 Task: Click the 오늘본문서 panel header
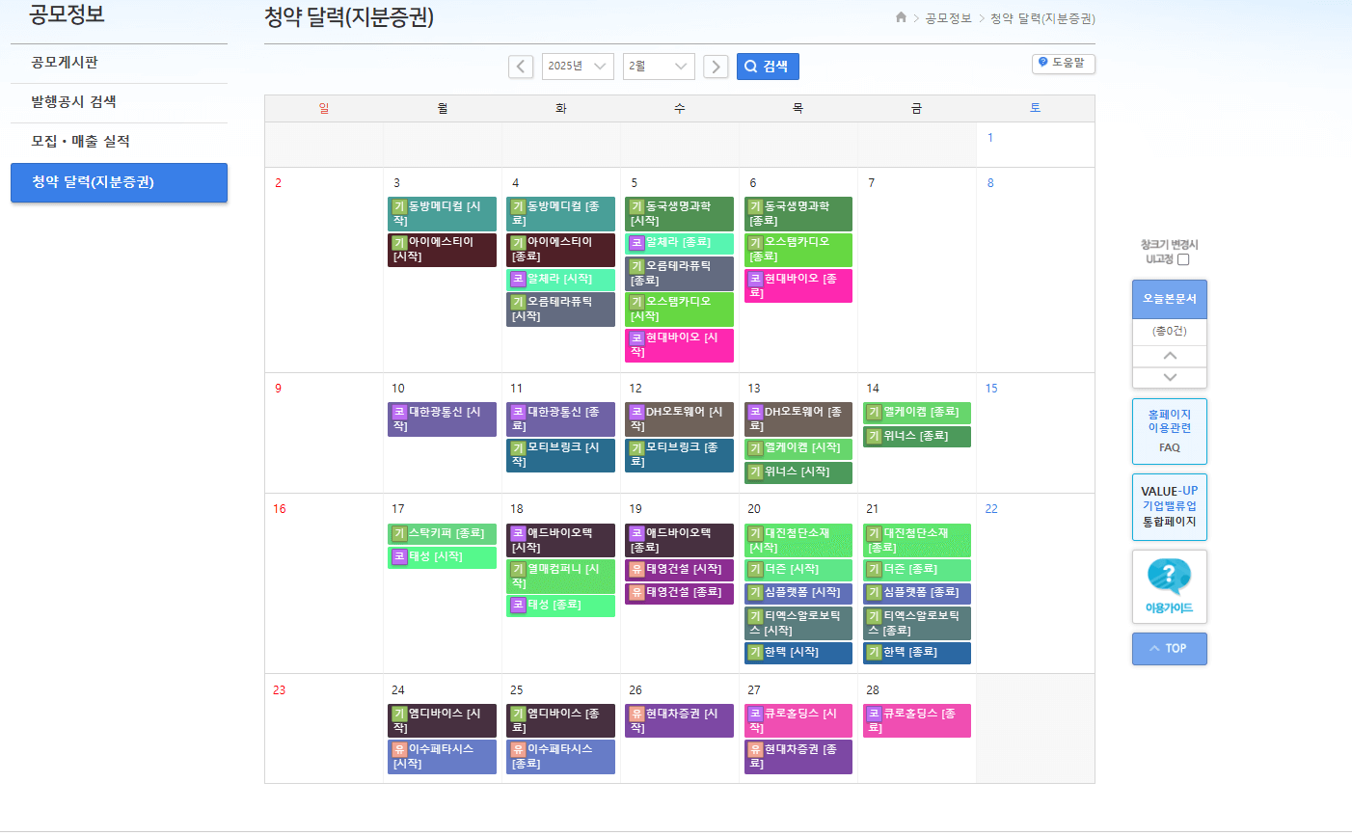pyautogui.click(x=1170, y=299)
